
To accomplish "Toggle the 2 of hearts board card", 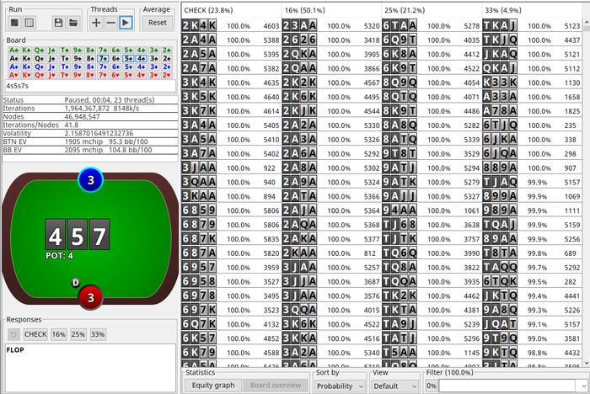I will click(167, 75).
